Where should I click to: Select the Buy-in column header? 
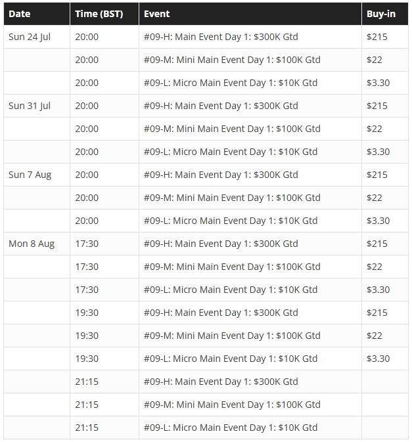381,14
